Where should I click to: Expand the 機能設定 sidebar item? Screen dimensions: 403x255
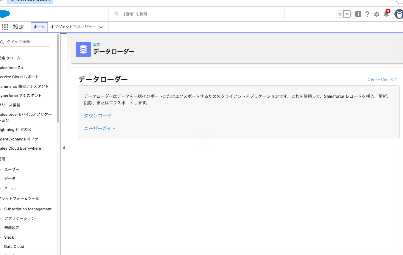(x=12, y=228)
